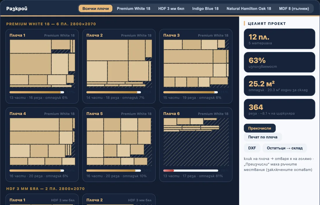The image size is (320, 205).
Task: Select the 'MDF 8 (пълнеж)' tab
Action: (294, 8)
